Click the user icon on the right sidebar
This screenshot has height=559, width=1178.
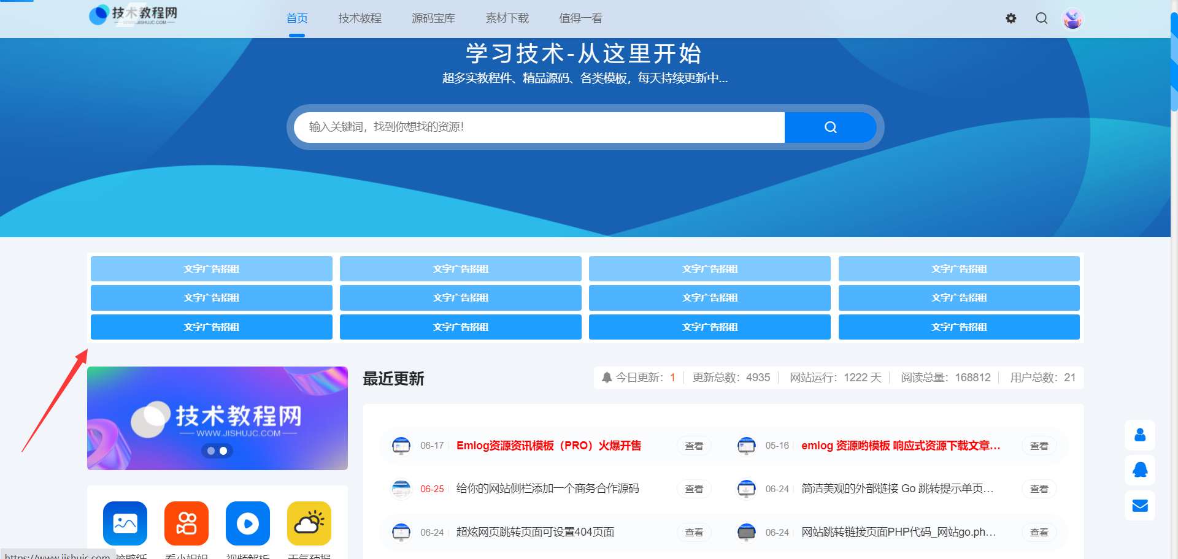[x=1140, y=435]
